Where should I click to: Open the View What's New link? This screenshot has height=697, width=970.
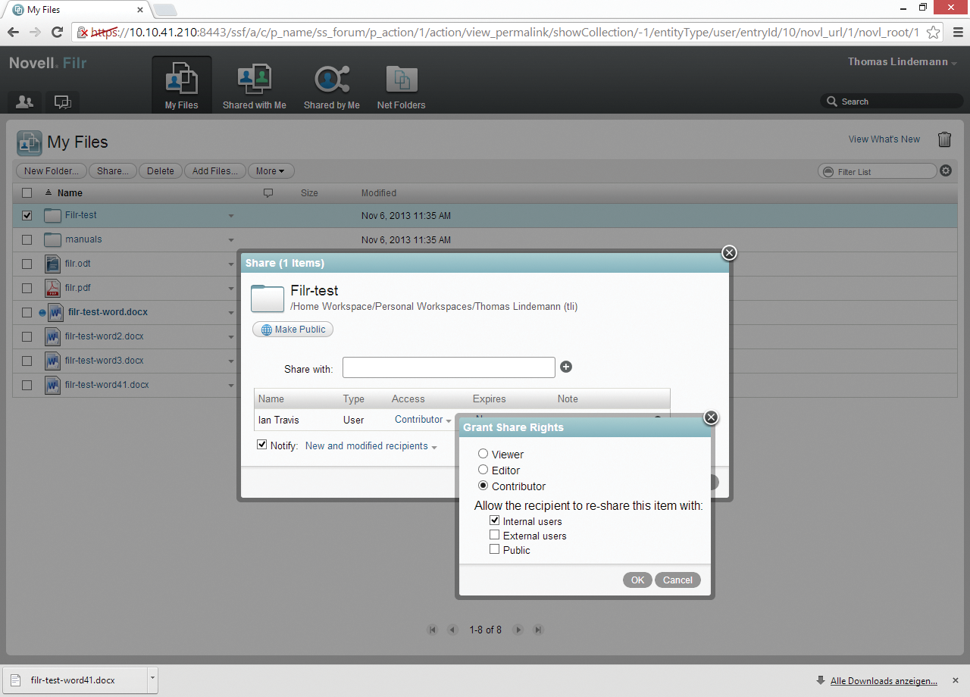click(x=884, y=139)
